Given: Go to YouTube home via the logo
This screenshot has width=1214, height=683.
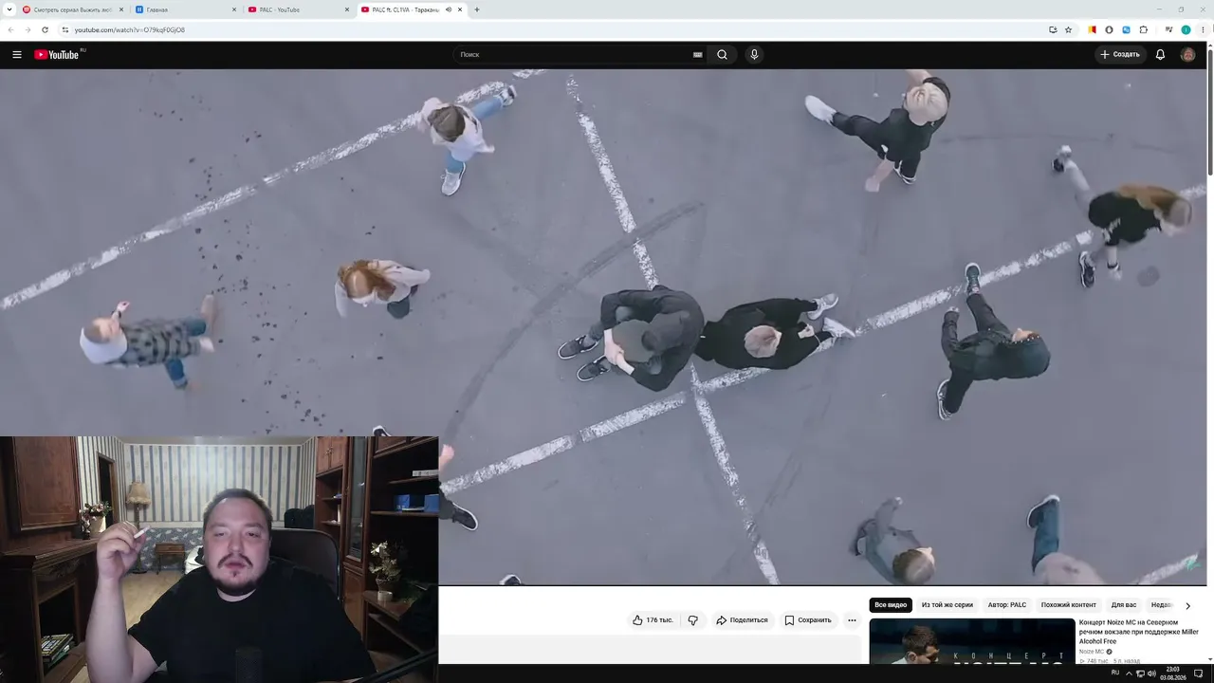Looking at the screenshot, I should click(x=57, y=55).
